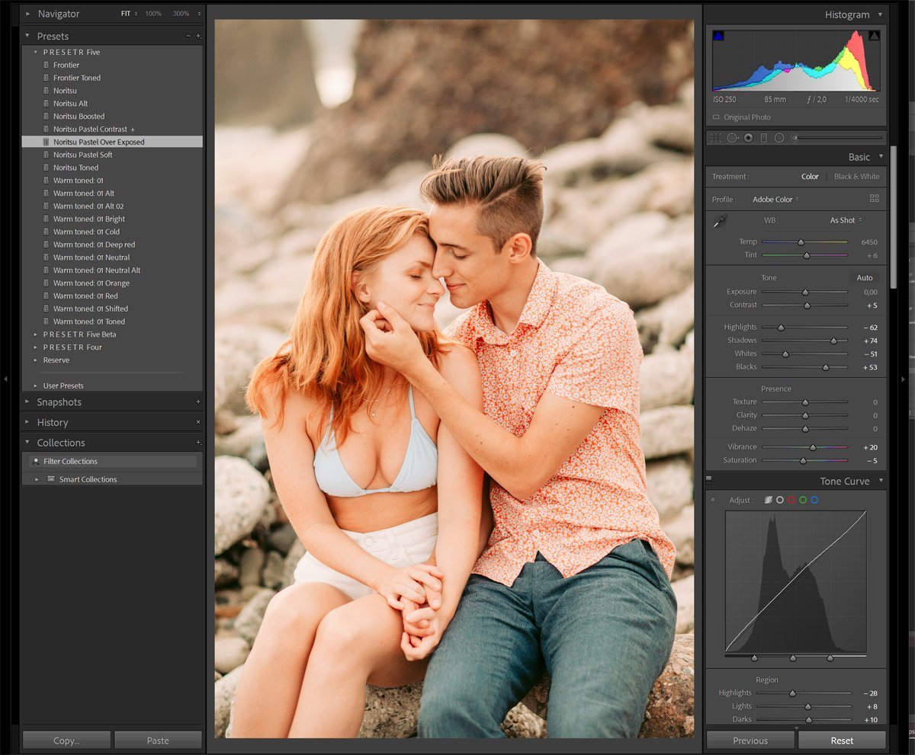This screenshot has width=915, height=755.
Task: Expand the User Presets group
Action: click(35, 385)
